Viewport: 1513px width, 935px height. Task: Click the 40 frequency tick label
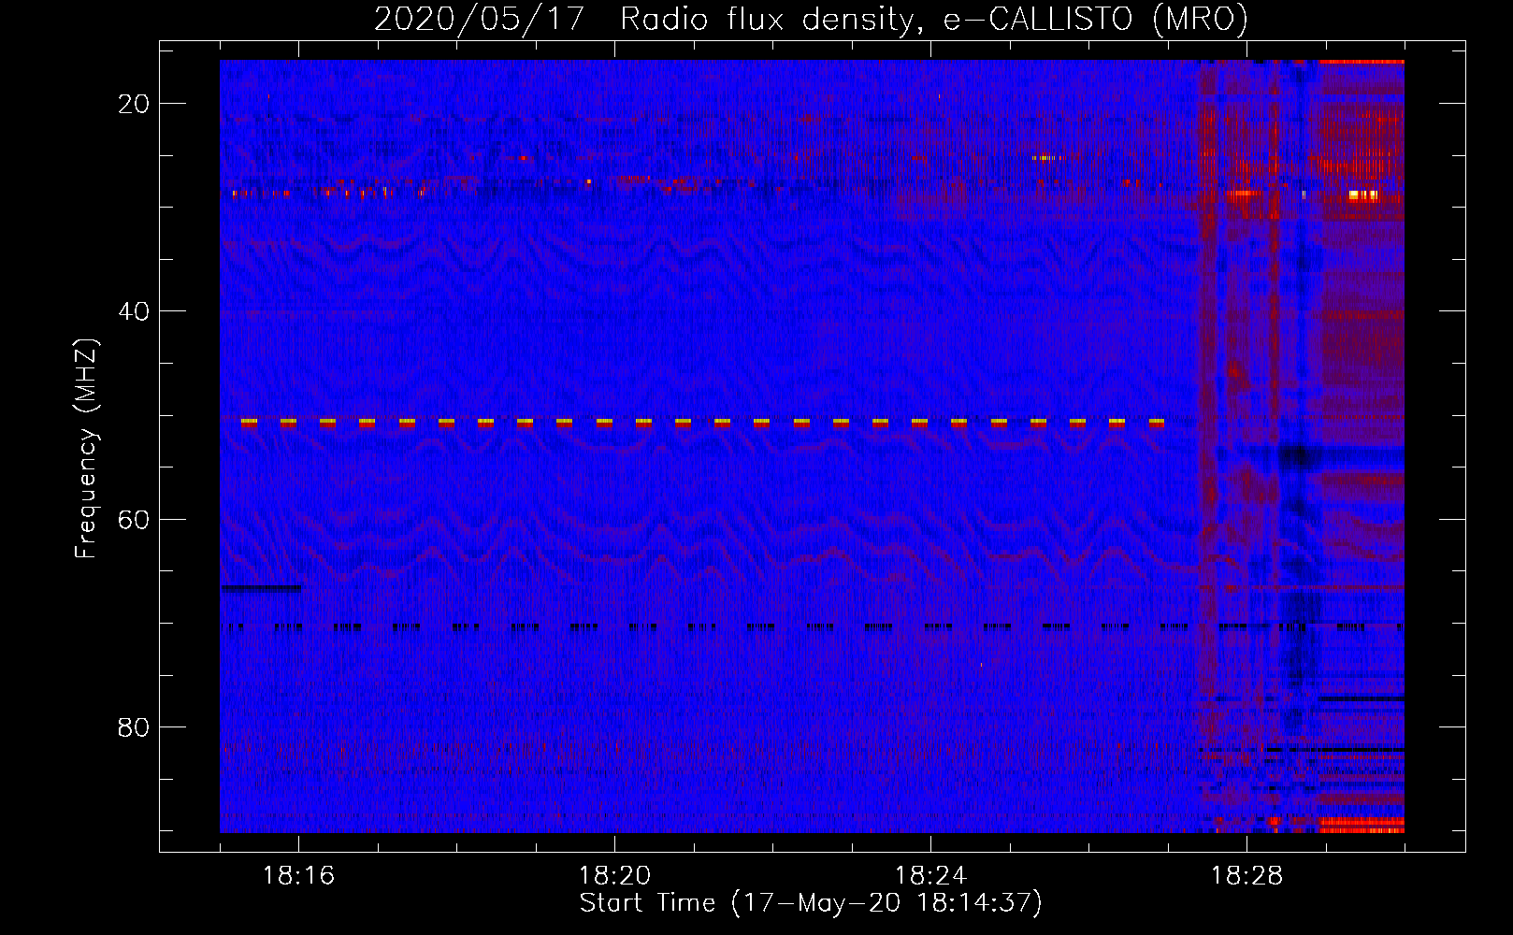pos(134,311)
